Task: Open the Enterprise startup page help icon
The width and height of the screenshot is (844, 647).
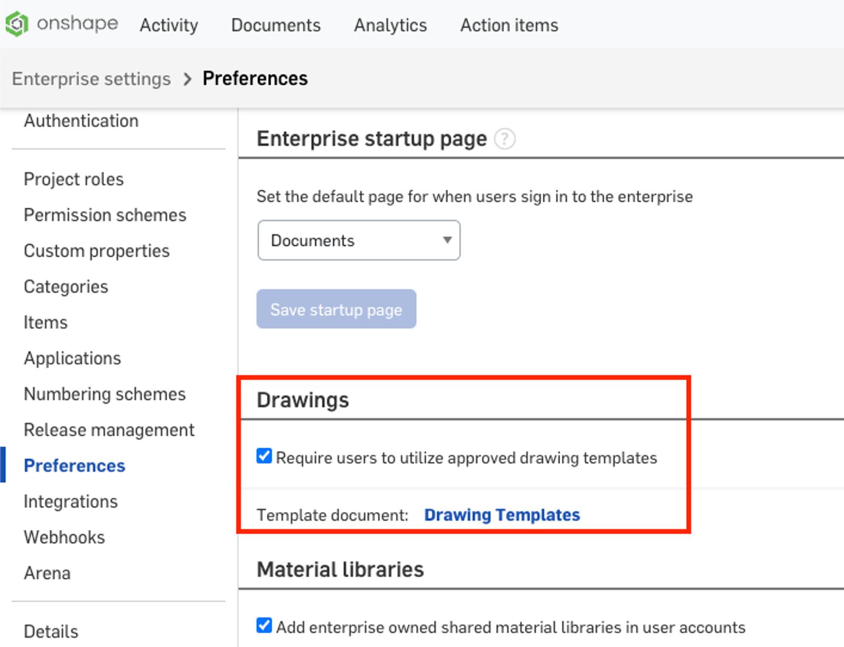Action: pos(505,139)
